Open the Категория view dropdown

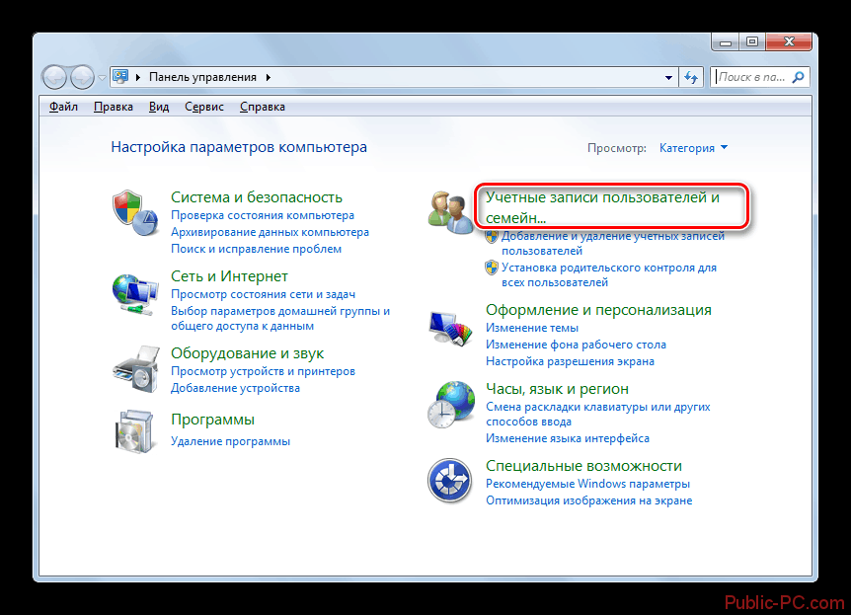(693, 148)
